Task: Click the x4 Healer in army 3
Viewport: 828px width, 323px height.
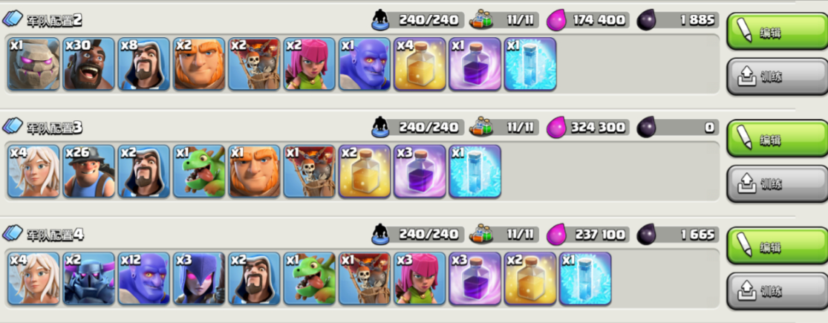Action: click(34, 172)
